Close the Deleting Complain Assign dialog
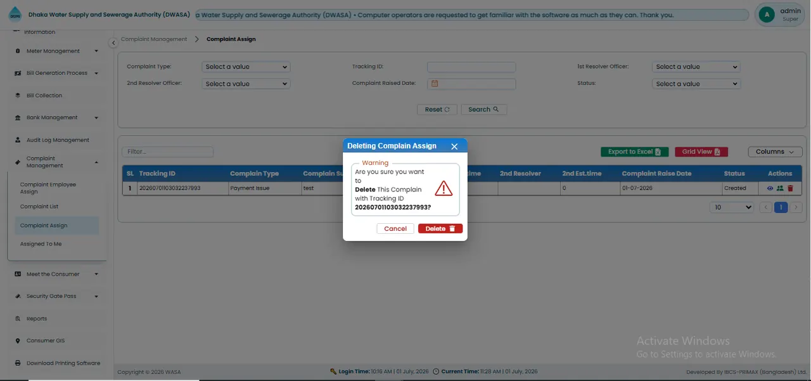The image size is (811, 381). (454, 146)
